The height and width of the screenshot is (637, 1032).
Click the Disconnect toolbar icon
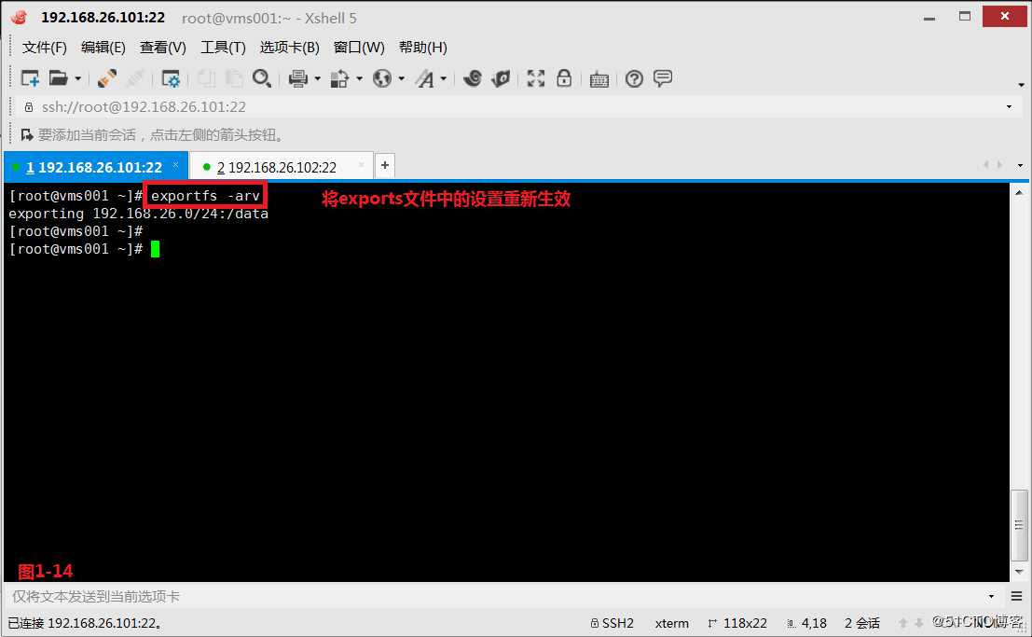coord(135,79)
